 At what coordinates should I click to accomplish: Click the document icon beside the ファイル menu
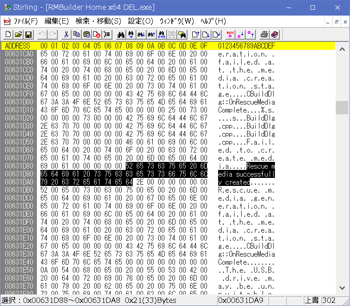[x=7, y=21]
